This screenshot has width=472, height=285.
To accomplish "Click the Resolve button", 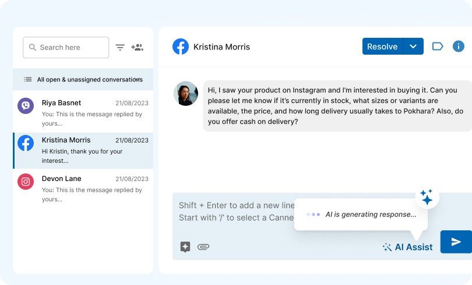I will pos(382,47).
